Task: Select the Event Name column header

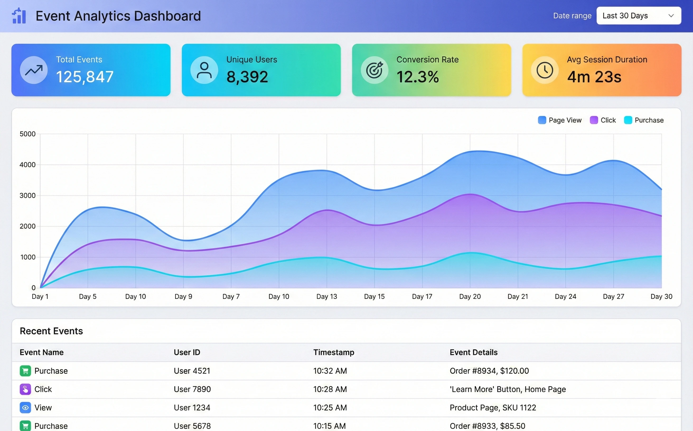Action: tap(42, 352)
